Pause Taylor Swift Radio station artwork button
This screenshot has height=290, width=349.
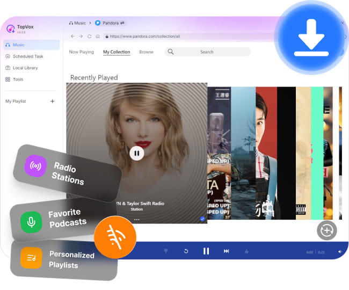[x=137, y=154]
